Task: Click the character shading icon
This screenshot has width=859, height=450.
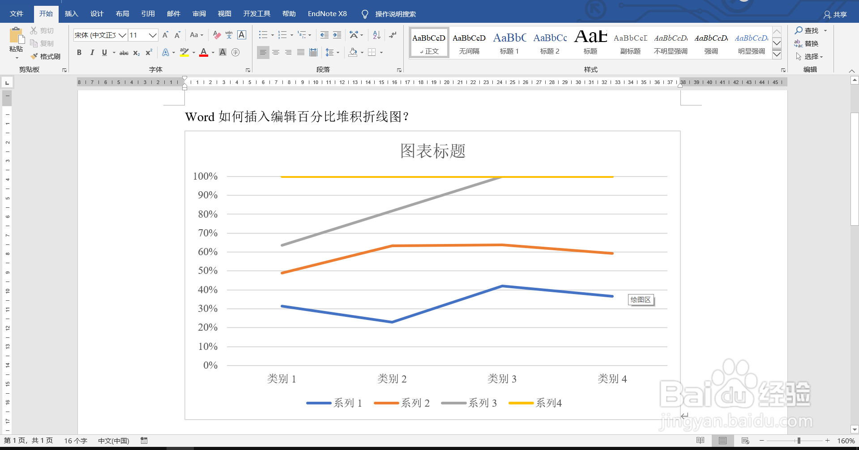Action: click(x=222, y=53)
